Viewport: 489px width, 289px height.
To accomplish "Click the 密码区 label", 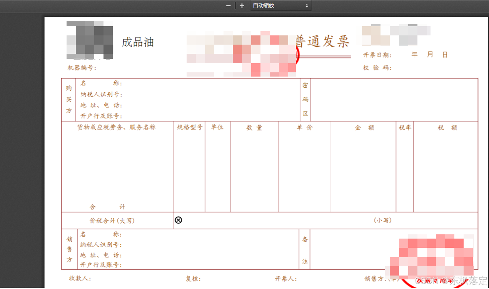I will (x=305, y=99).
